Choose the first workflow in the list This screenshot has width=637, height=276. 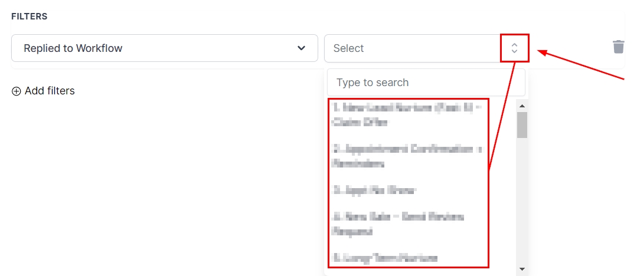click(x=407, y=115)
